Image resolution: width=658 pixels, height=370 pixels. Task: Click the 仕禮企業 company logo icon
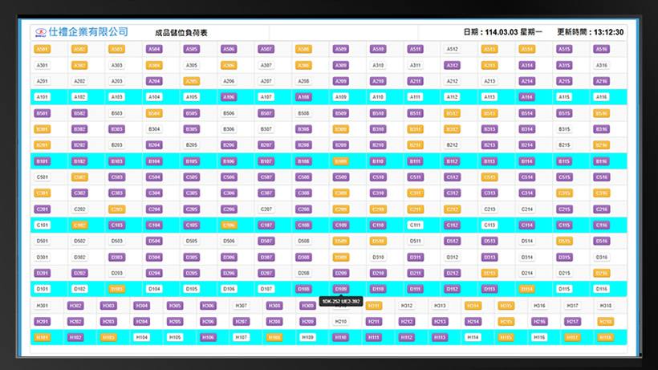pyautogui.click(x=40, y=32)
